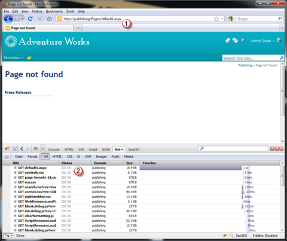Viewport: 287px width, 241px height.
Task: Click the site identity icon beside the URL
Action: click(x=59, y=19)
